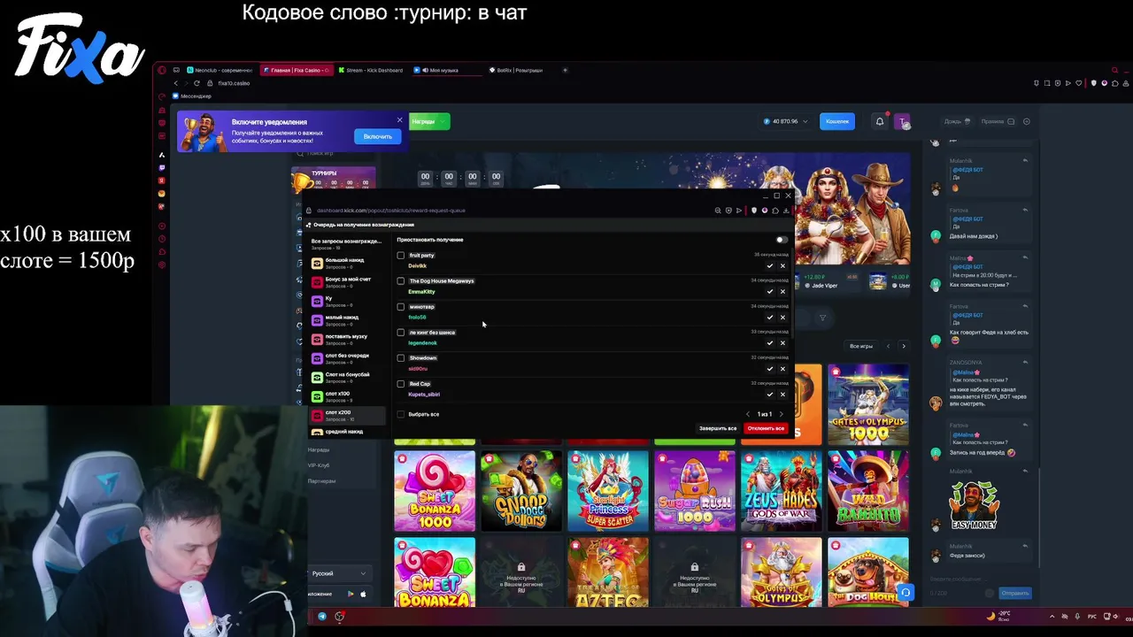
Task: Expand the 40 870.96 balance dropdown
Action: (x=786, y=121)
